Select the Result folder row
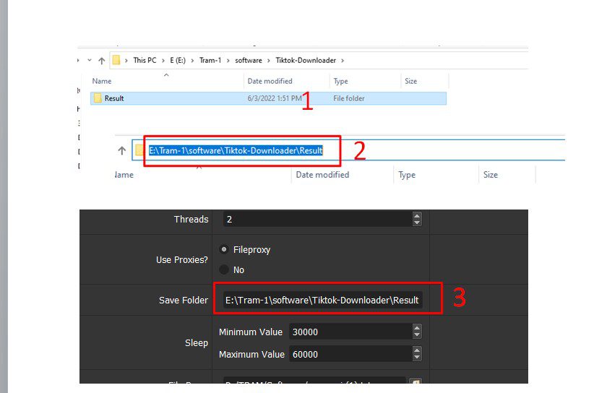594x393 pixels. pos(268,98)
